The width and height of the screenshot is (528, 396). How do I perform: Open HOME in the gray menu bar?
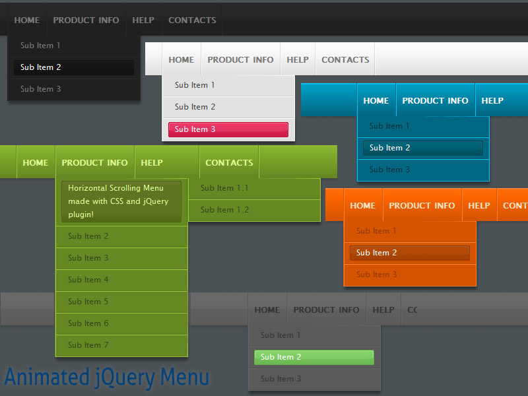pyautogui.click(x=267, y=310)
